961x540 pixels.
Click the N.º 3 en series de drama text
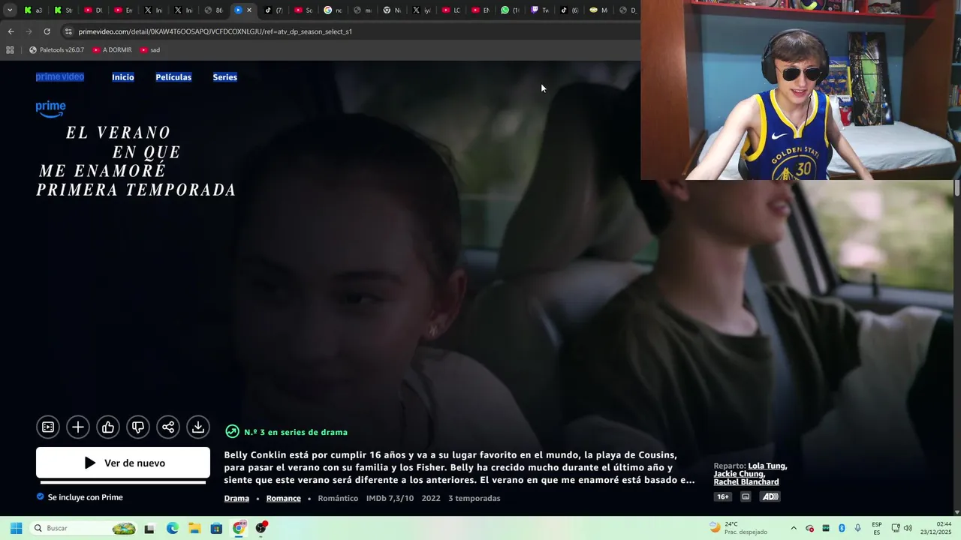[296, 432]
